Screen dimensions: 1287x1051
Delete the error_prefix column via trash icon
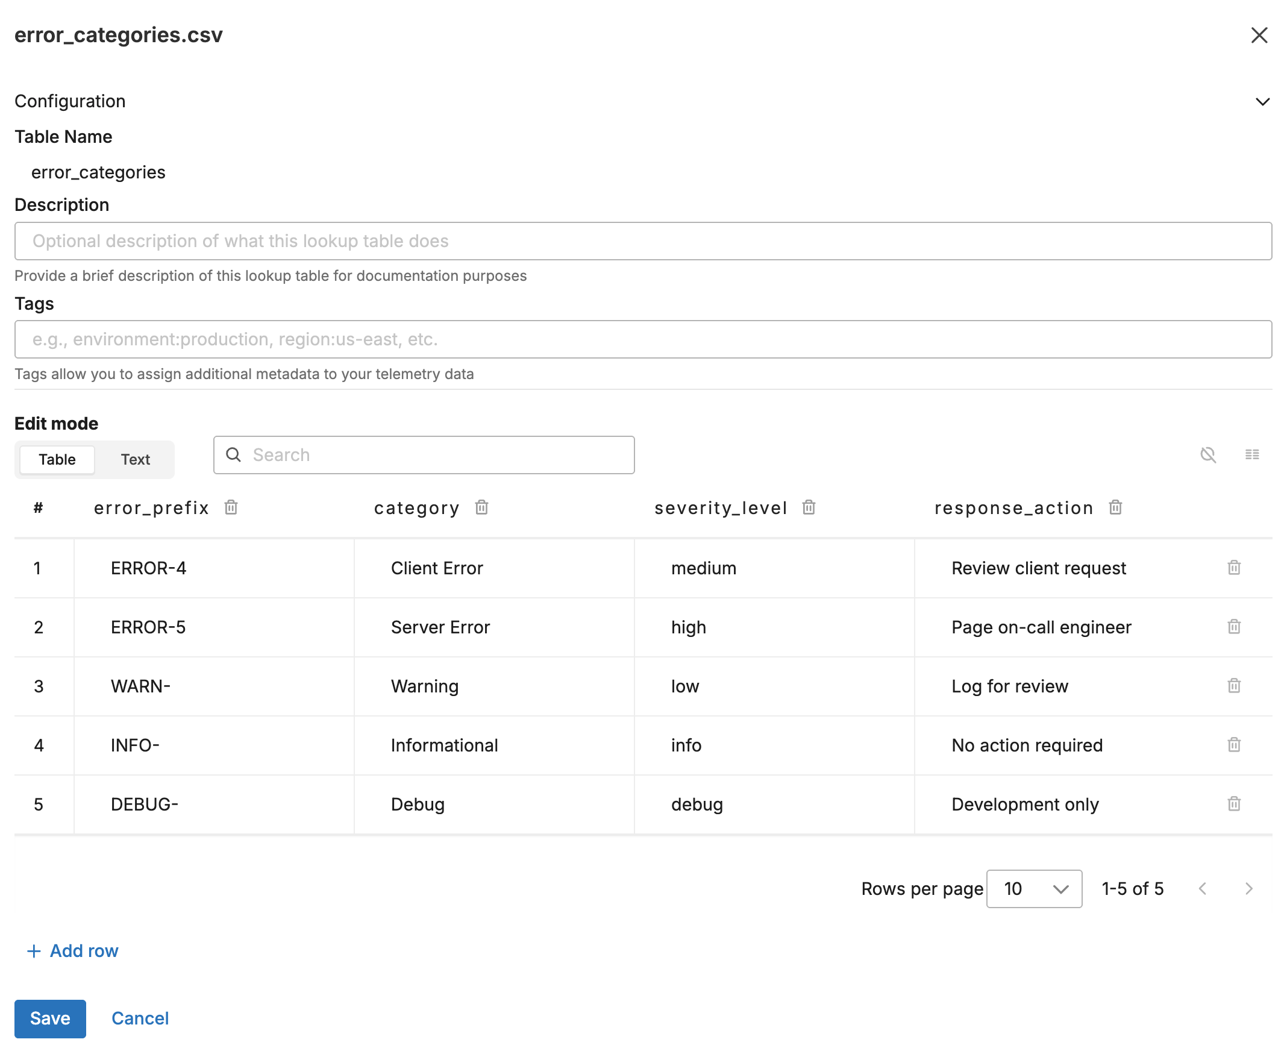(231, 507)
